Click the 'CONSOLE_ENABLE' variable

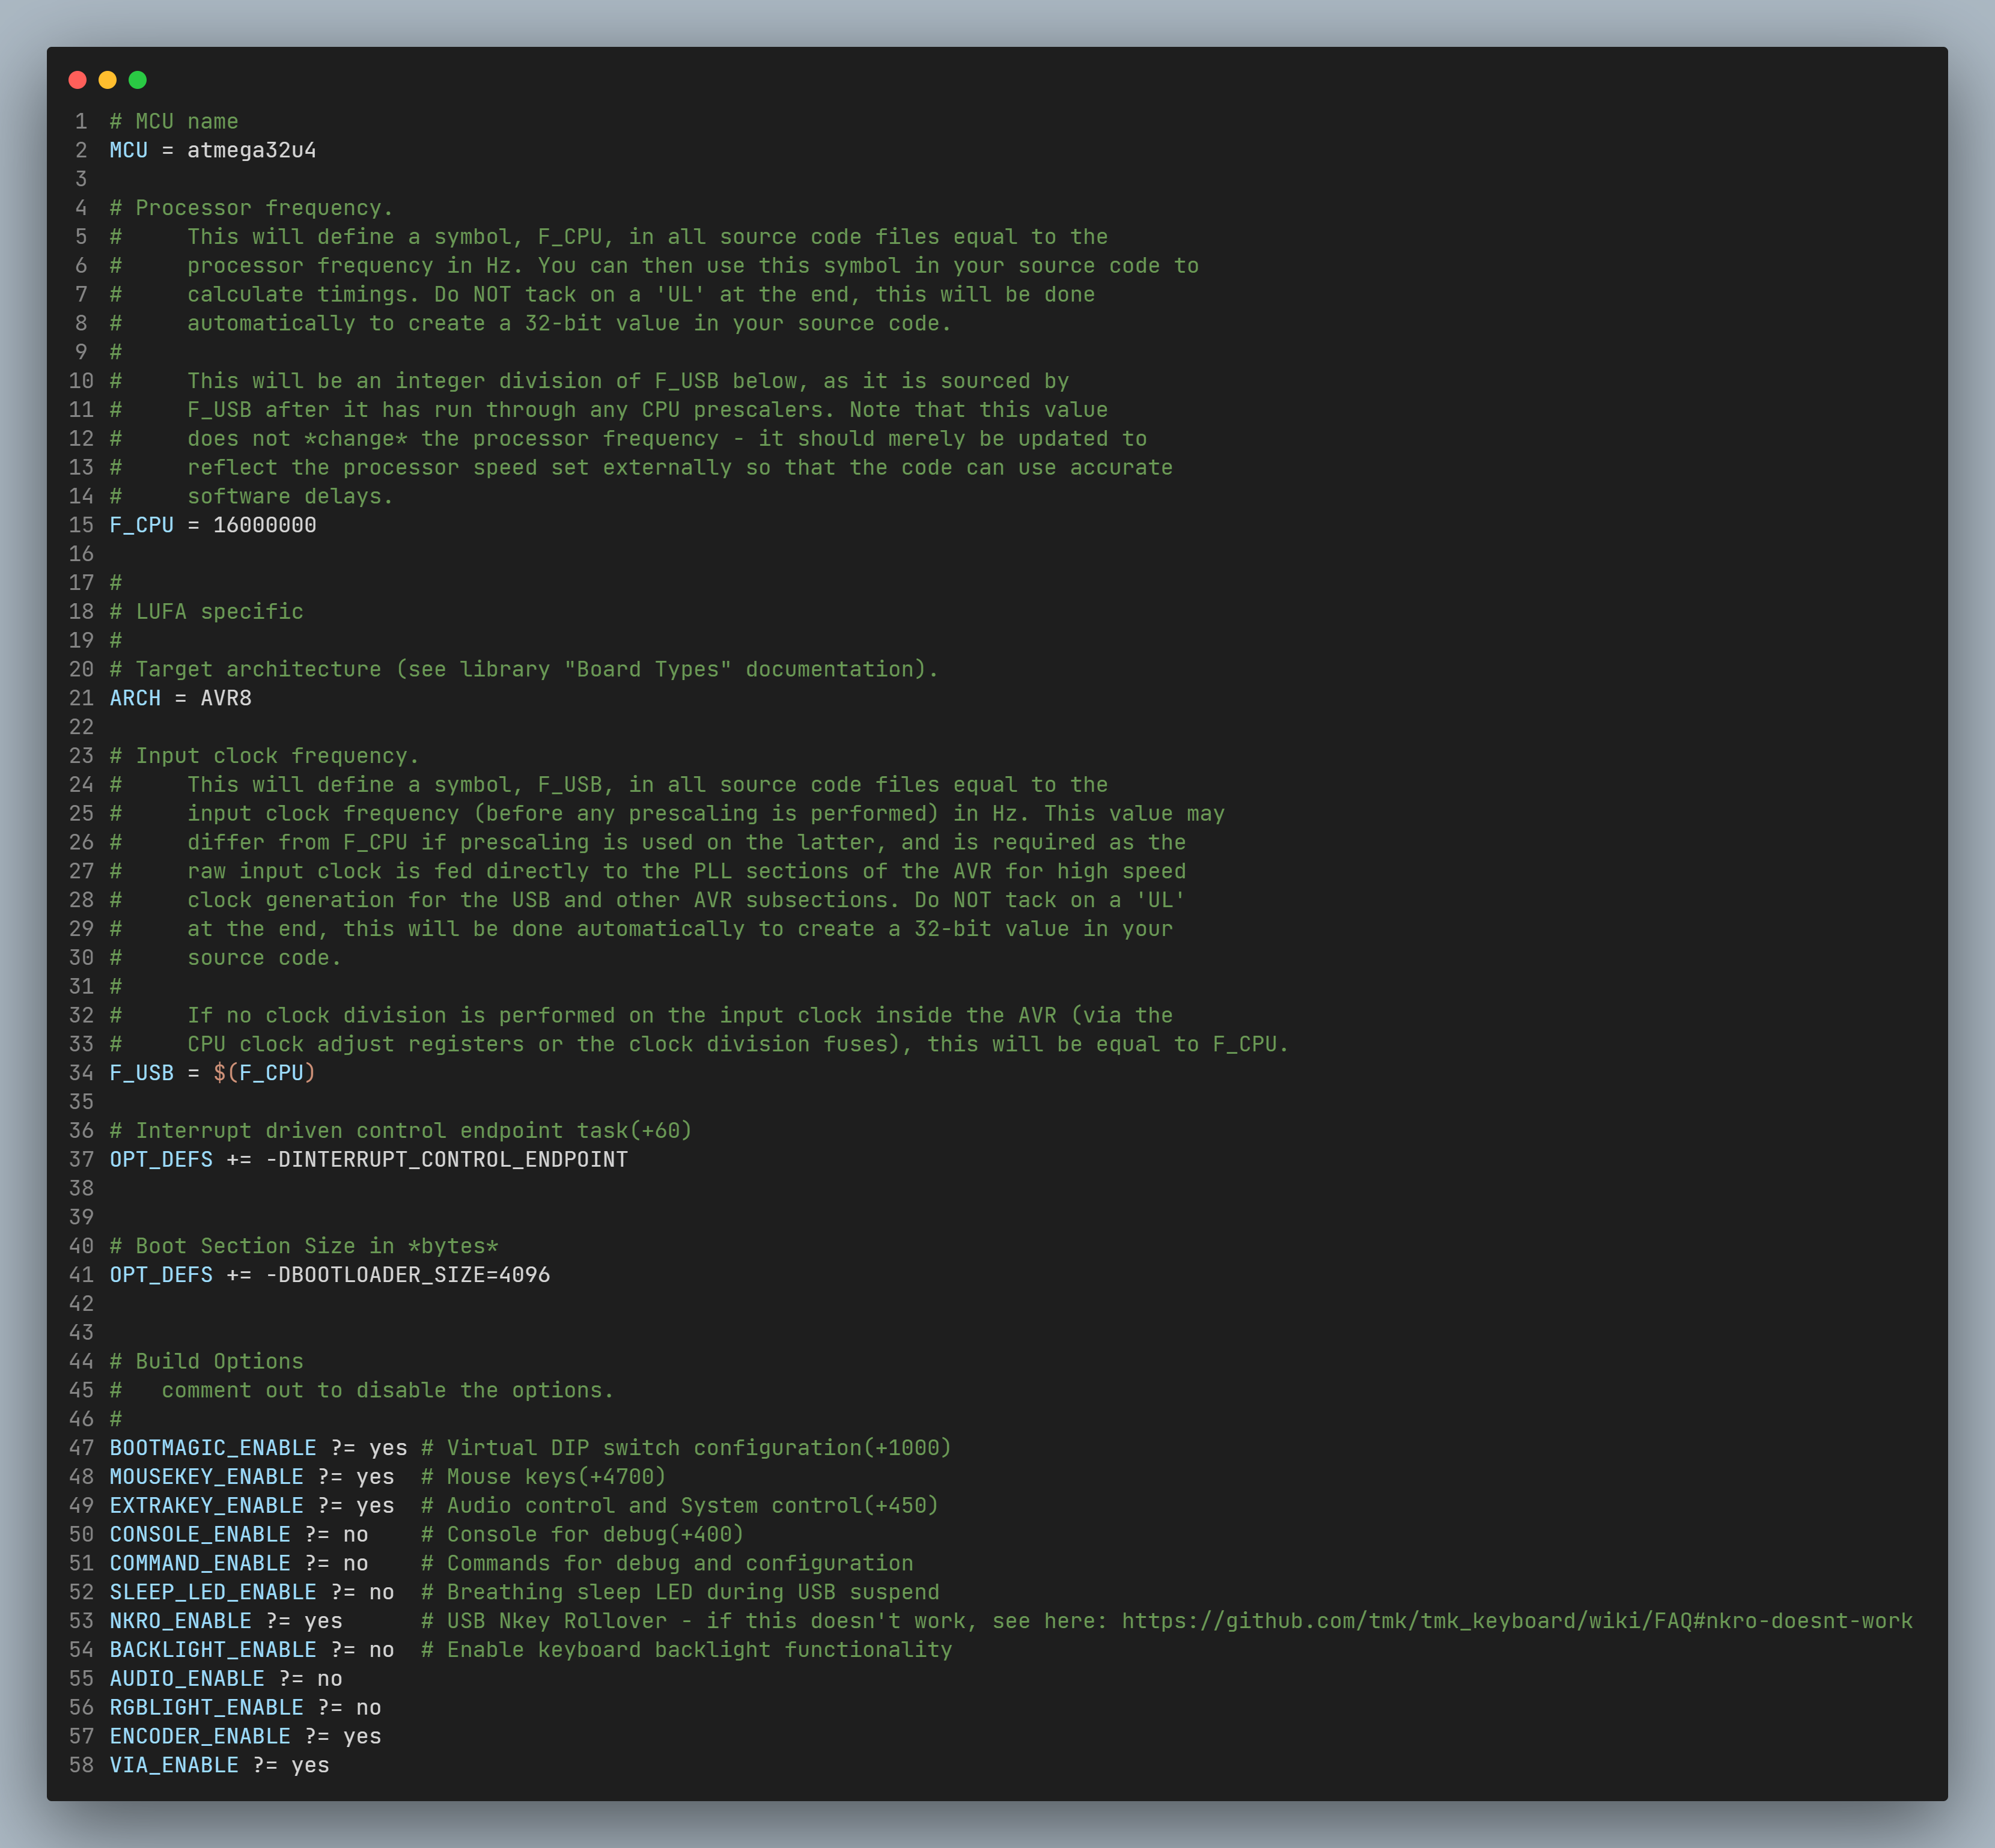(x=200, y=1535)
